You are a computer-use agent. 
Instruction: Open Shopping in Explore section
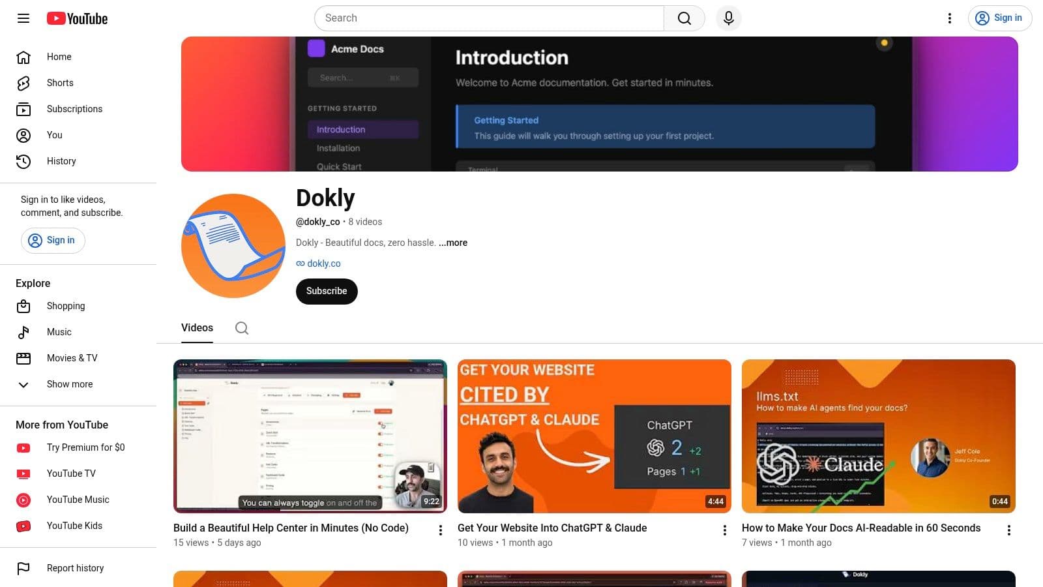point(78,306)
